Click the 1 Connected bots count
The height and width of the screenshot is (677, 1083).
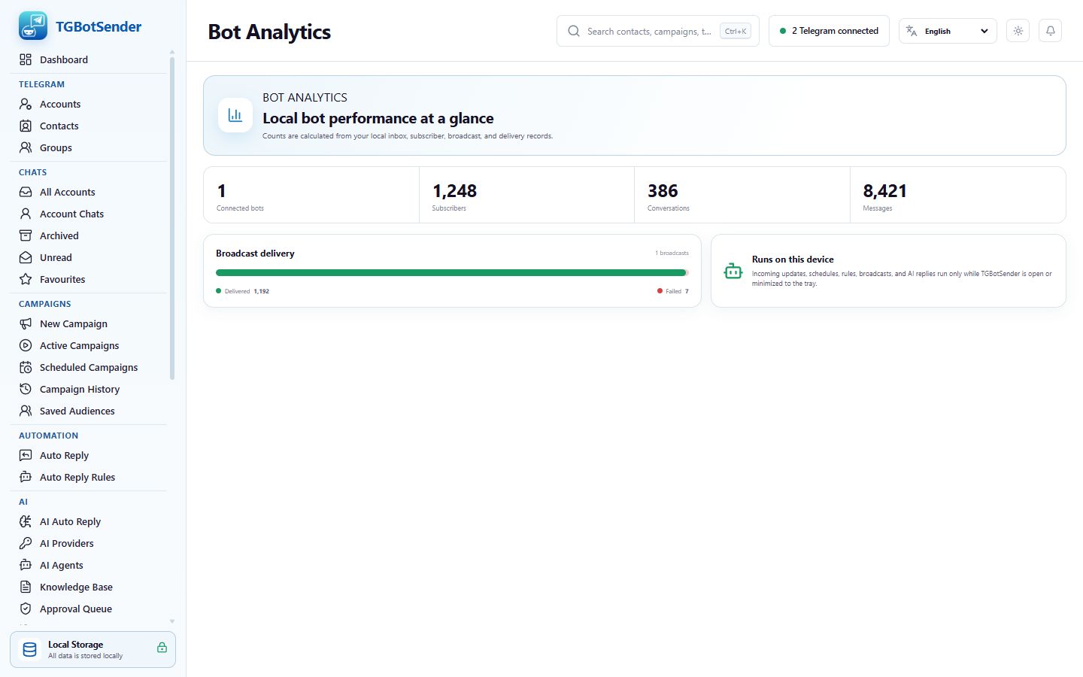pyautogui.click(x=221, y=191)
